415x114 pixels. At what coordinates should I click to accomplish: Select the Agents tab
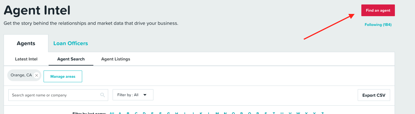click(26, 43)
